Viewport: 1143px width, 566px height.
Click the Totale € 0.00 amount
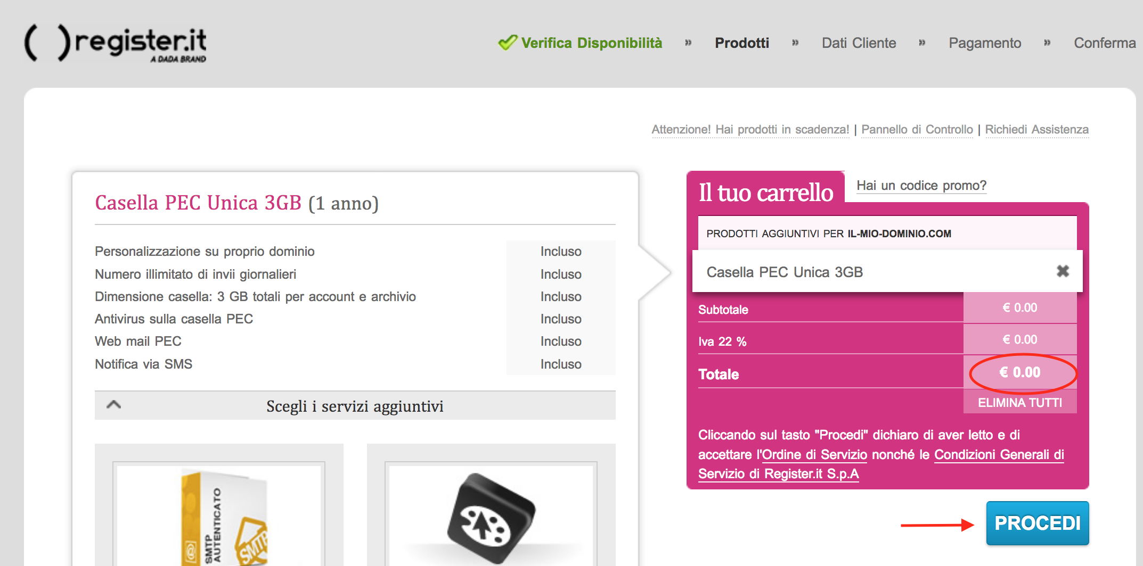1019,372
